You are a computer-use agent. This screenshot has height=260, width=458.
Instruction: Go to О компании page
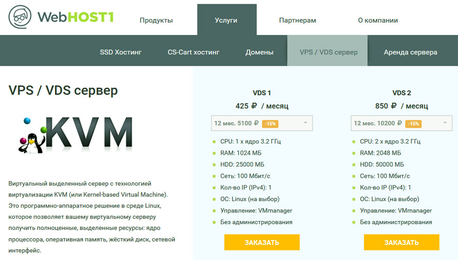pos(378,21)
